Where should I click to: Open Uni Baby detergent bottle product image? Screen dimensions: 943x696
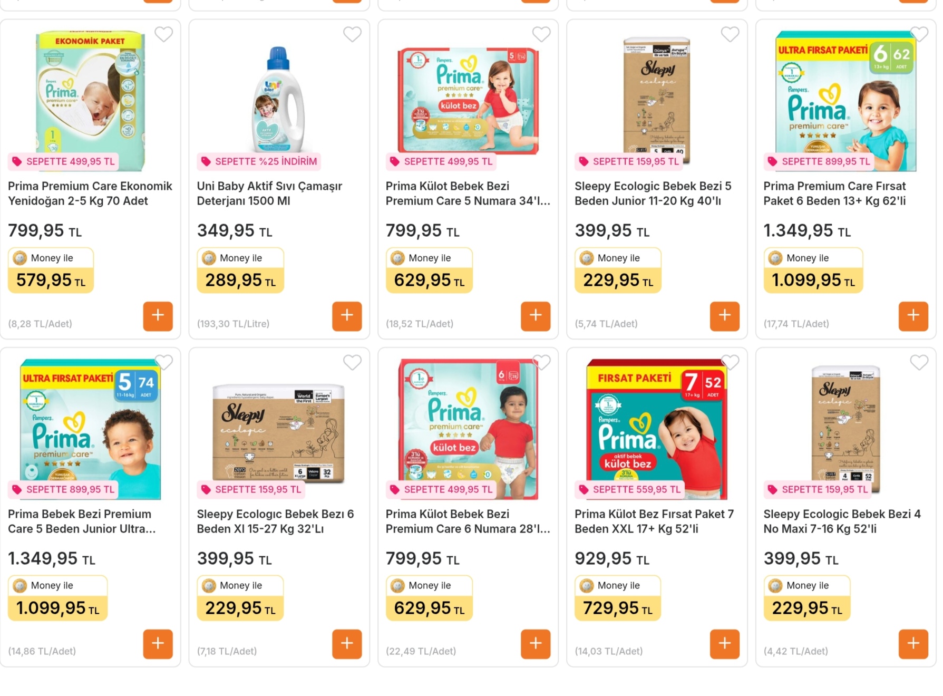click(x=278, y=99)
